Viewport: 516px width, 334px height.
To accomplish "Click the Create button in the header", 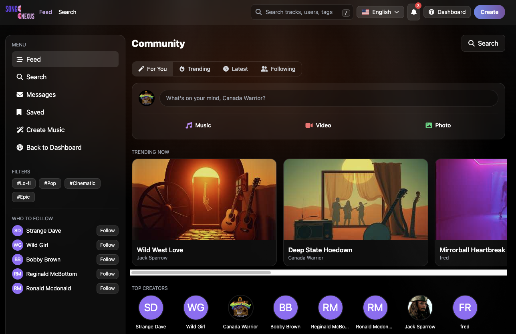I will 489,12.
